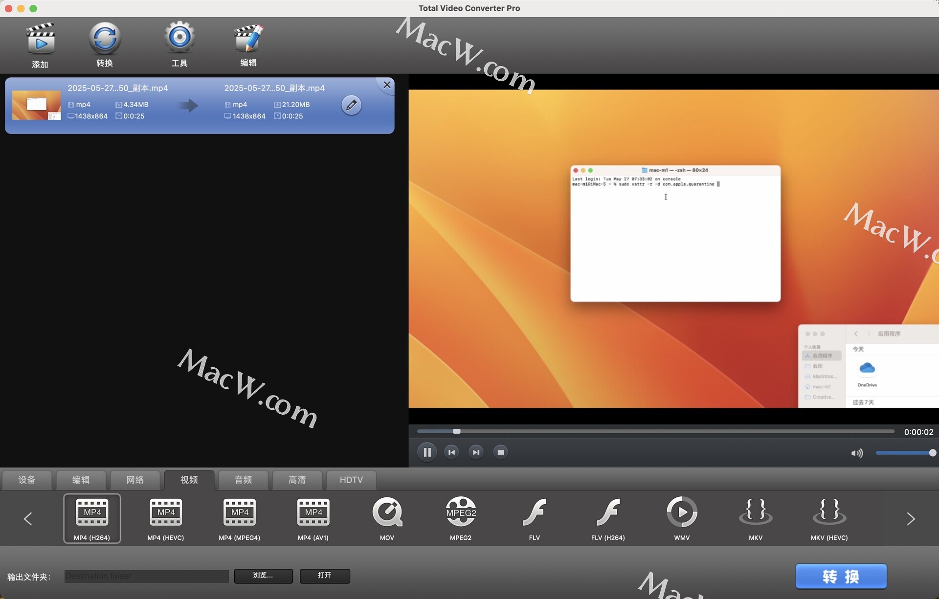Viewport: 939px width, 599px height.
Task: Click the 浏览... browse button
Action: point(264,576)
